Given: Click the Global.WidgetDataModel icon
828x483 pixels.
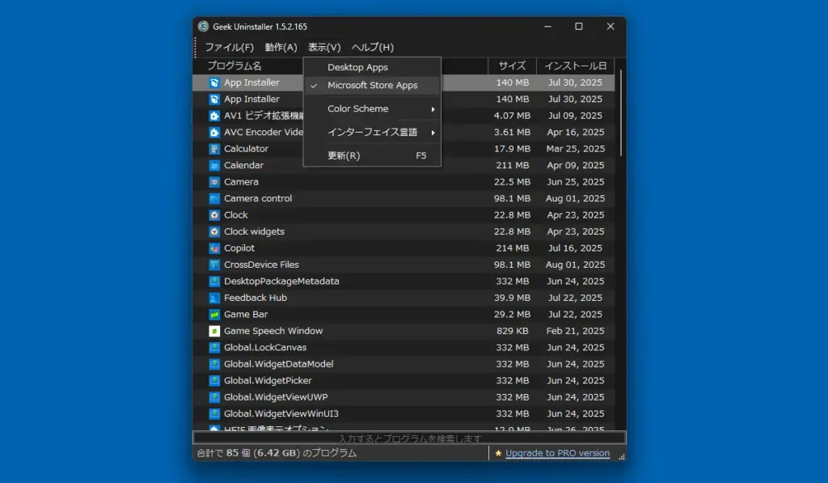Looking at the screenshot, I should 214,364.
